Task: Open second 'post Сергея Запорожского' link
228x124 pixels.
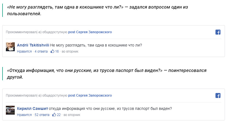Action: point(90,95)
